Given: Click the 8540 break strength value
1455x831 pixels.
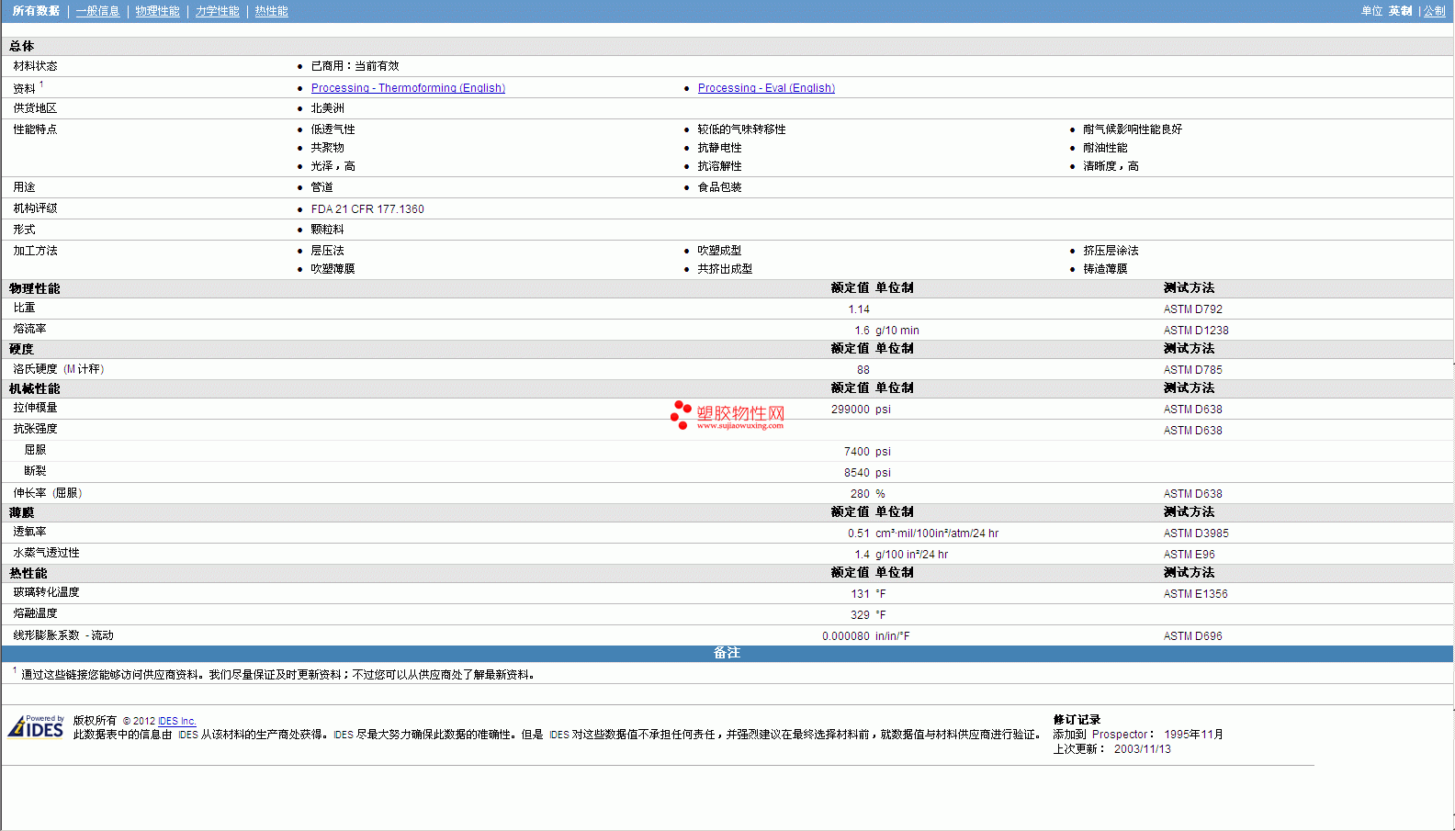Looking at the screenshot, I should click(x=856, y=473).
